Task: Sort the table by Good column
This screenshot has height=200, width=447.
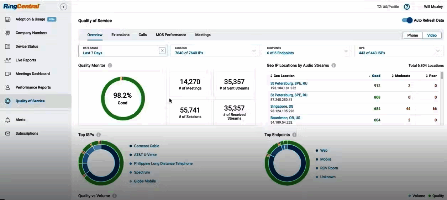Action: pyautogui.click(x=374, y=76)
